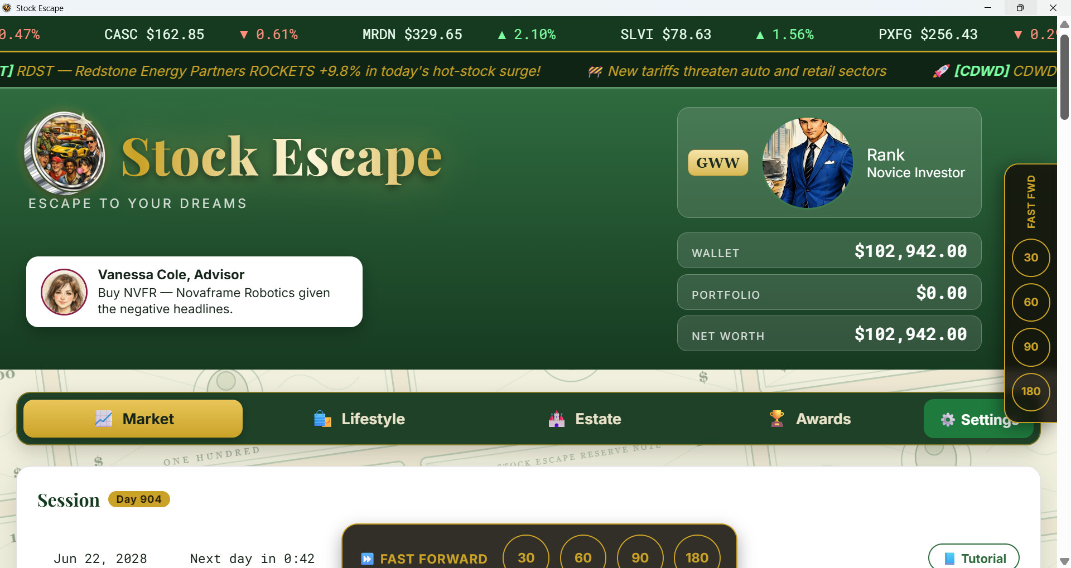This screenshot has height=568, width=1071.
Task: Click the New tariffs threaten headline
Action: 747,71
